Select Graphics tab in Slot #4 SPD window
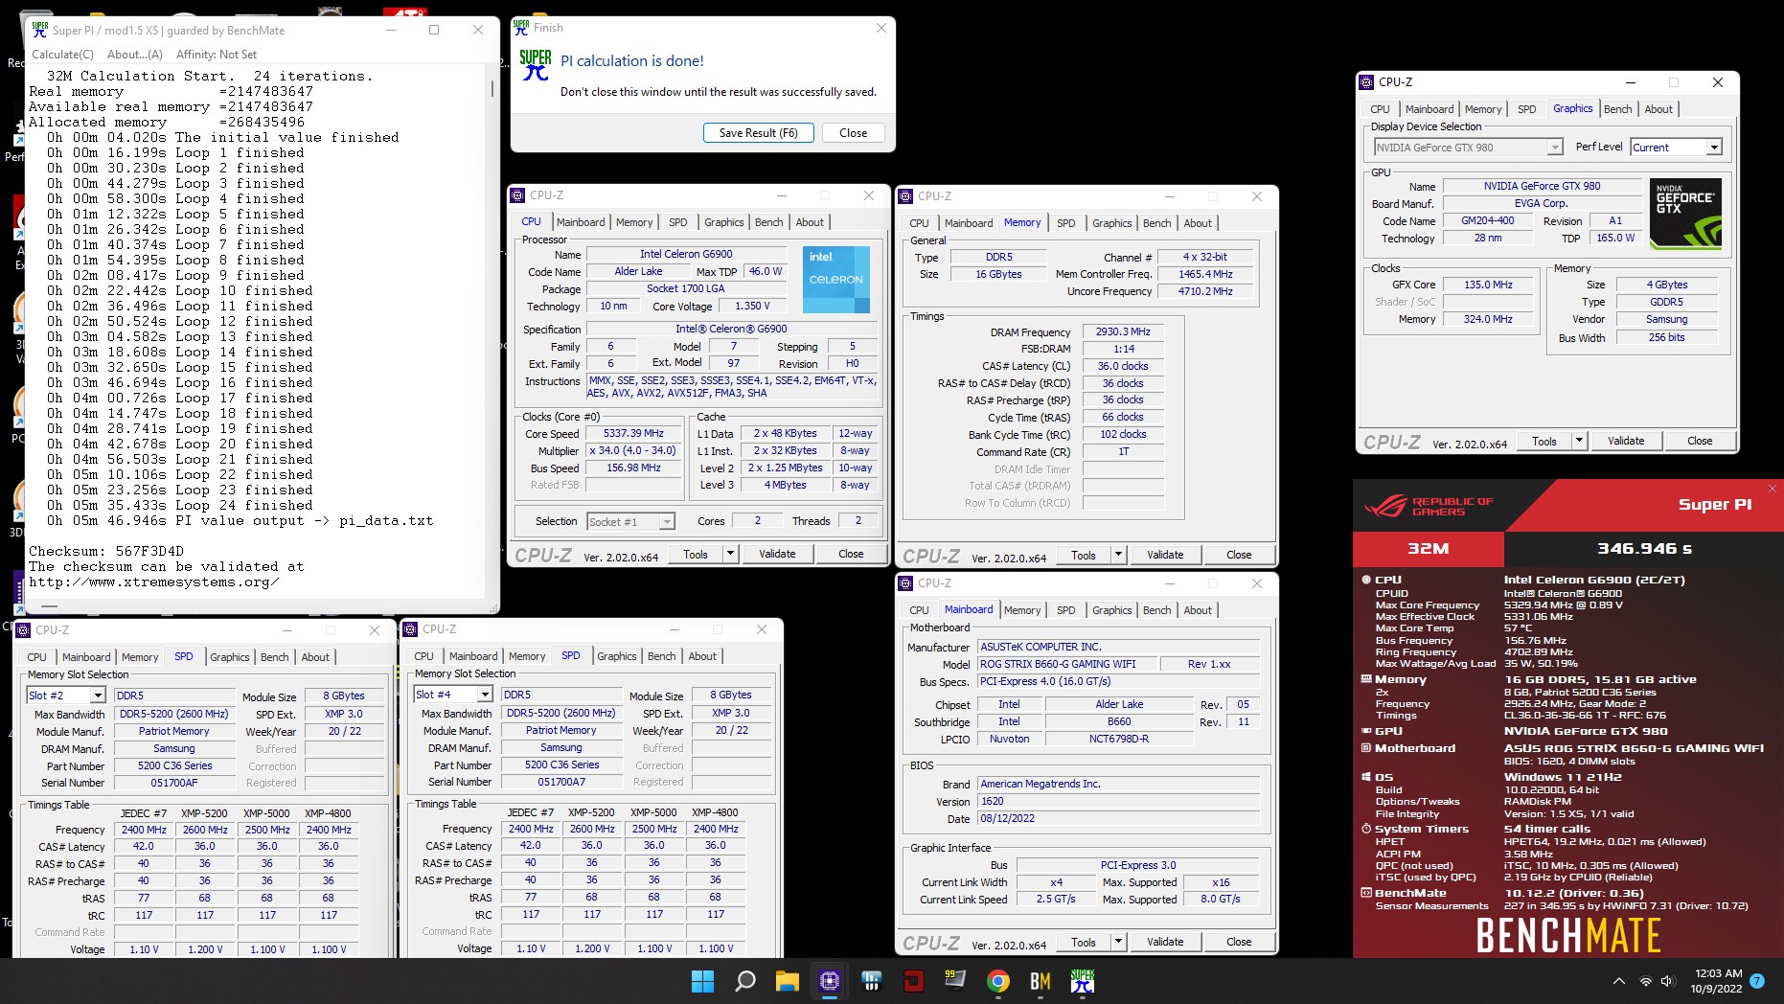The image size is (1784, 1004). pos(617,656)
